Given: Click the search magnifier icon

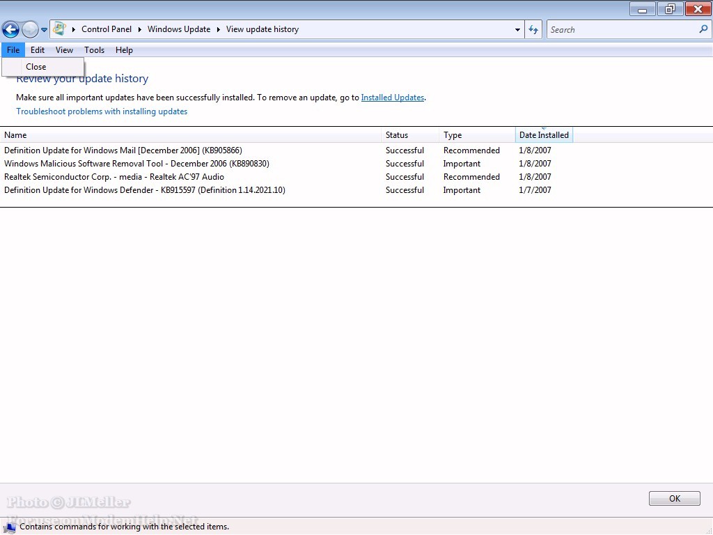Looking at the screenshot, I should point(703,29).
